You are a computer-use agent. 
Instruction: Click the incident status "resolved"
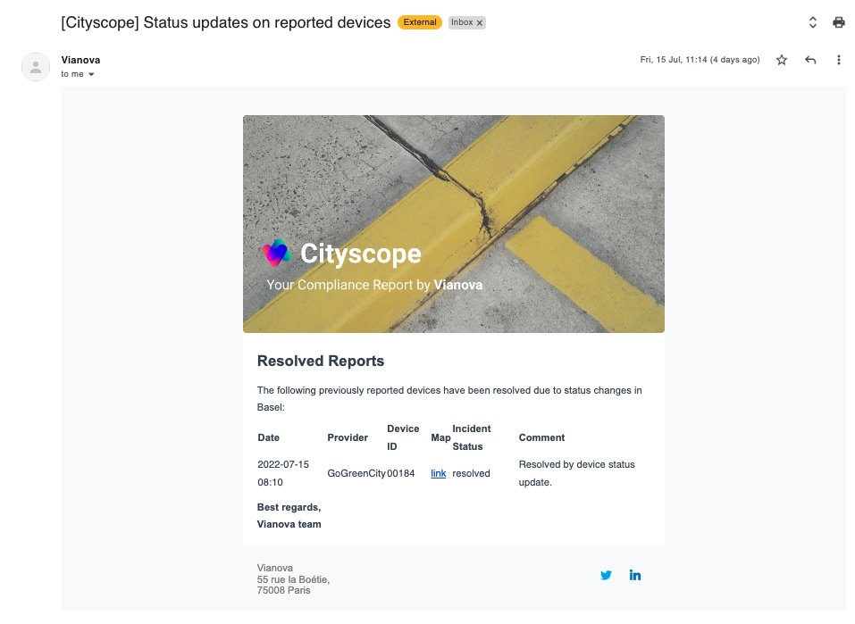pyautogui.click(x=471, y=474)
